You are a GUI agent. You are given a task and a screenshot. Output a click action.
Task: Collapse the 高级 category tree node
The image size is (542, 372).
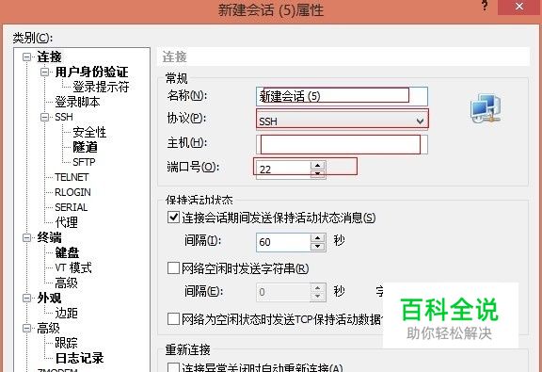26,328
